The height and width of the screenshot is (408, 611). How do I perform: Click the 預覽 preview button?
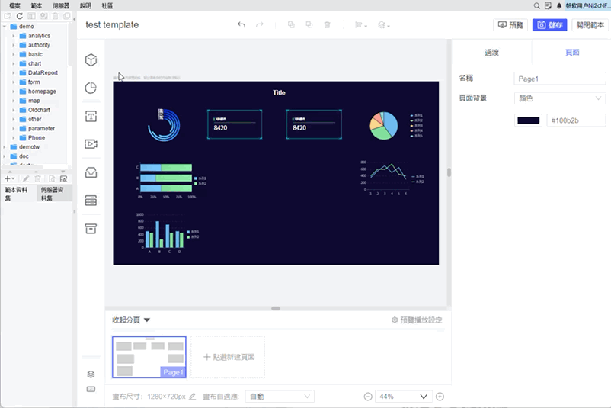510,25
